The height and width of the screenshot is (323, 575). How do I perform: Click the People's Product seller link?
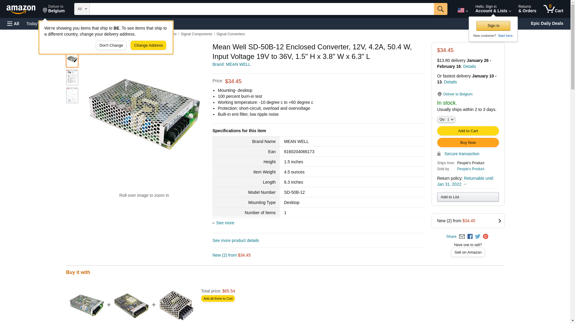click(470, 169)
